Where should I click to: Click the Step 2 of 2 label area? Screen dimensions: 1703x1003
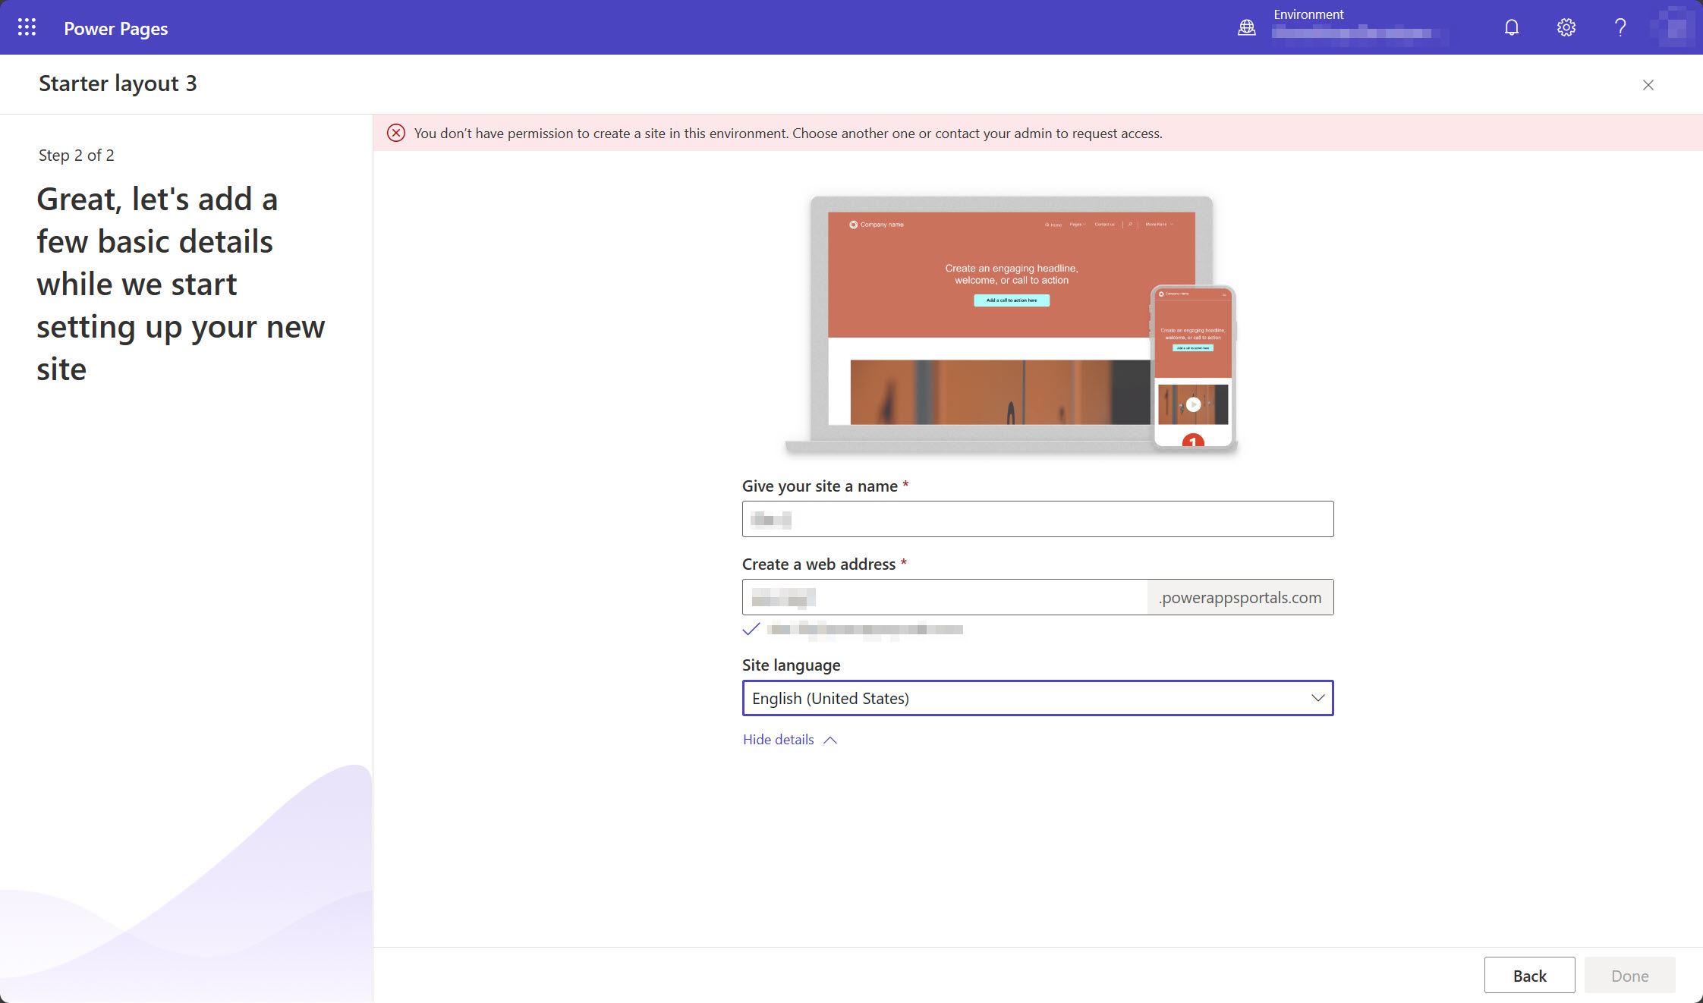[x=75, y=152]
